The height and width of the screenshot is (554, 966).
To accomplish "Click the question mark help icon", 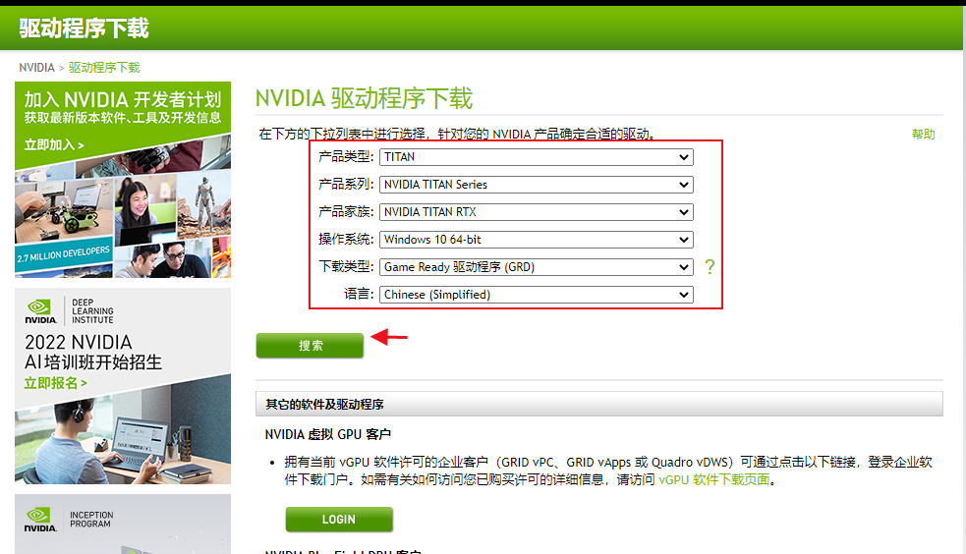I will 710,266.
